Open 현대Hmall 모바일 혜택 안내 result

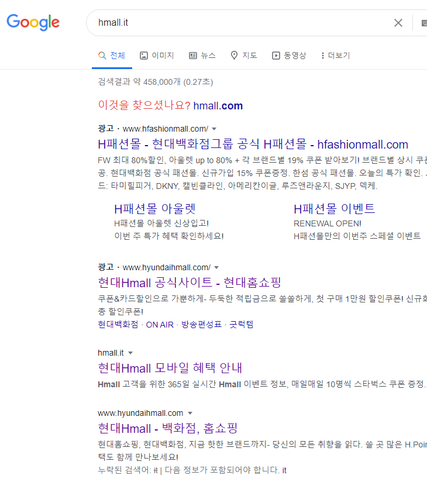(170, 368)
